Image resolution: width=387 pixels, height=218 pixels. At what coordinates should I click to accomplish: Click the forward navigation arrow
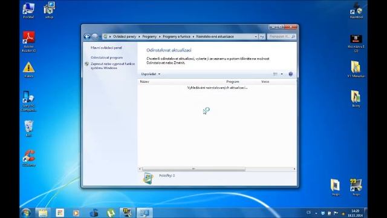(94, 37)
